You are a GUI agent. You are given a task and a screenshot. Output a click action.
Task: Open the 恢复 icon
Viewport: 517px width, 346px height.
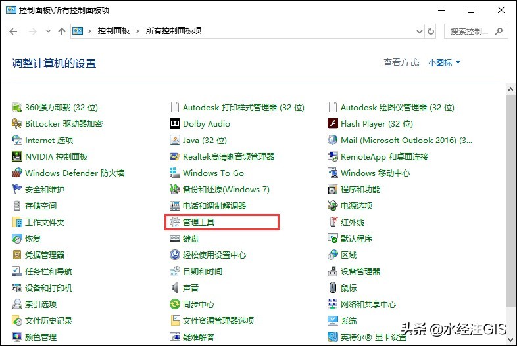click(17, 239)
